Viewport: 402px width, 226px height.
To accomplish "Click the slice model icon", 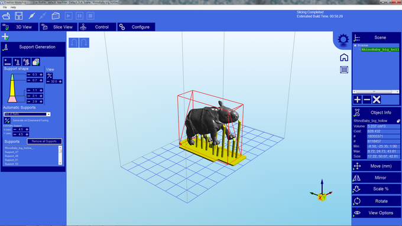I will (x=56, y=16).
